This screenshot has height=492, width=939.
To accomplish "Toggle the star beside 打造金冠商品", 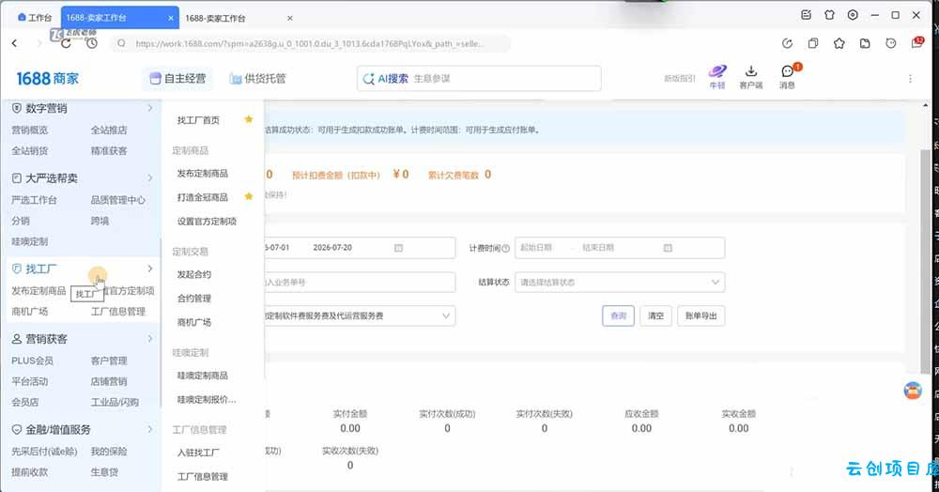I will point(249,196).
